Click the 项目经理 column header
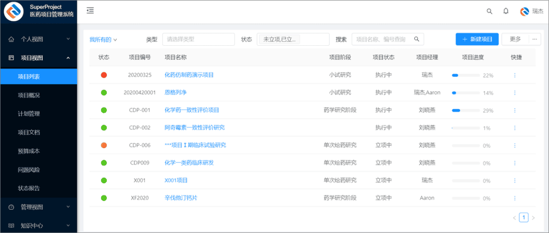 (x=427, y=57)
